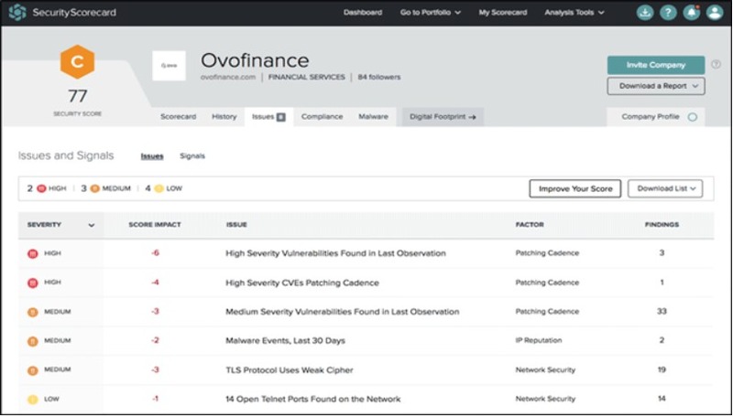The height and width of the screenshot is (417, 733).
Task: Open the notifications bell icon
Action: (692, 13)
